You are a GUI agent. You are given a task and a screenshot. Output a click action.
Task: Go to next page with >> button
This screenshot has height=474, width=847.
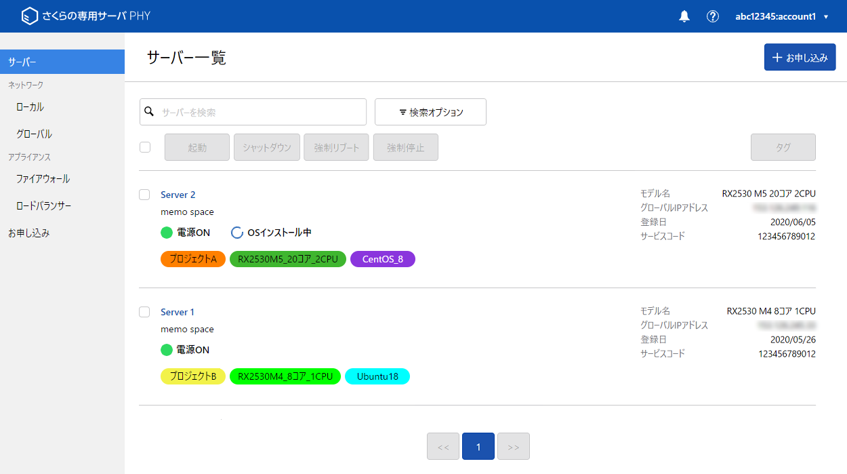pos(513,447)
